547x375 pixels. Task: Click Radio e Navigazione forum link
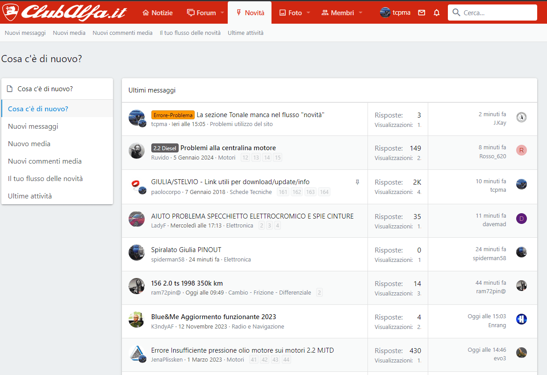tap(258, 327)
